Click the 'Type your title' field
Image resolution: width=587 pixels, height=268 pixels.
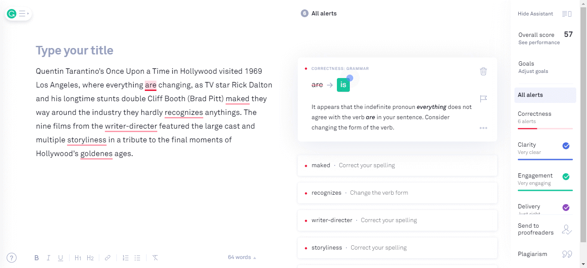click(x=75, y=51)
